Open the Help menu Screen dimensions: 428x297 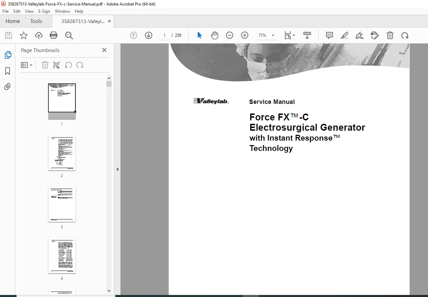click(79, 11)
